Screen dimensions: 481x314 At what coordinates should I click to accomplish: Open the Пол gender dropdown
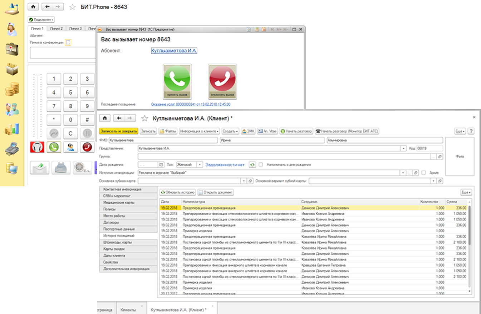(200, 165)
